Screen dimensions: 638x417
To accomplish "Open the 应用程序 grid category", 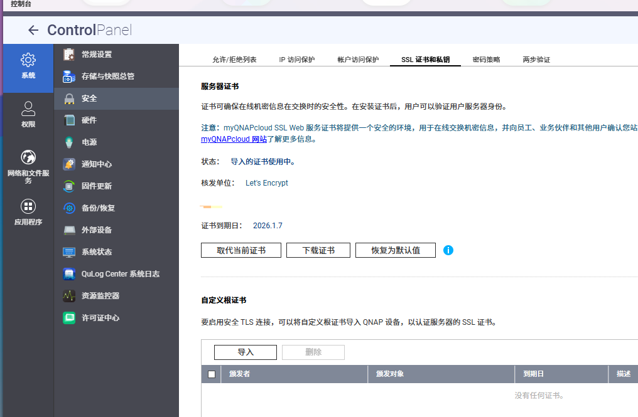I will (28, 213).
